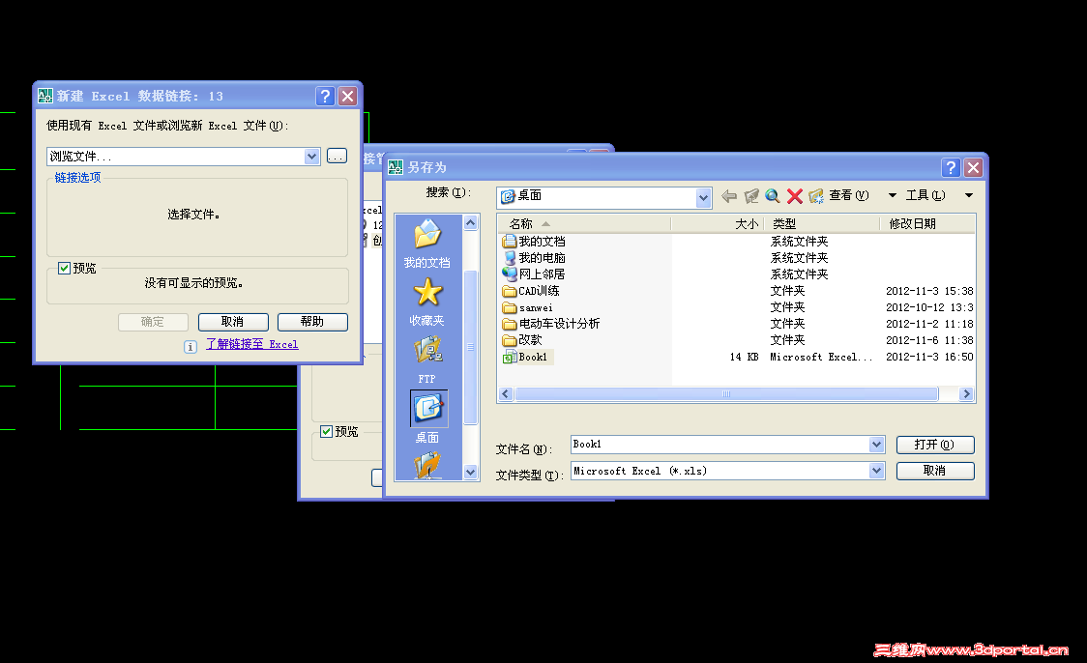This screenshot has height=663, width=1087.
Task: Click the 帮助 help button
Action: click(312, 322)
